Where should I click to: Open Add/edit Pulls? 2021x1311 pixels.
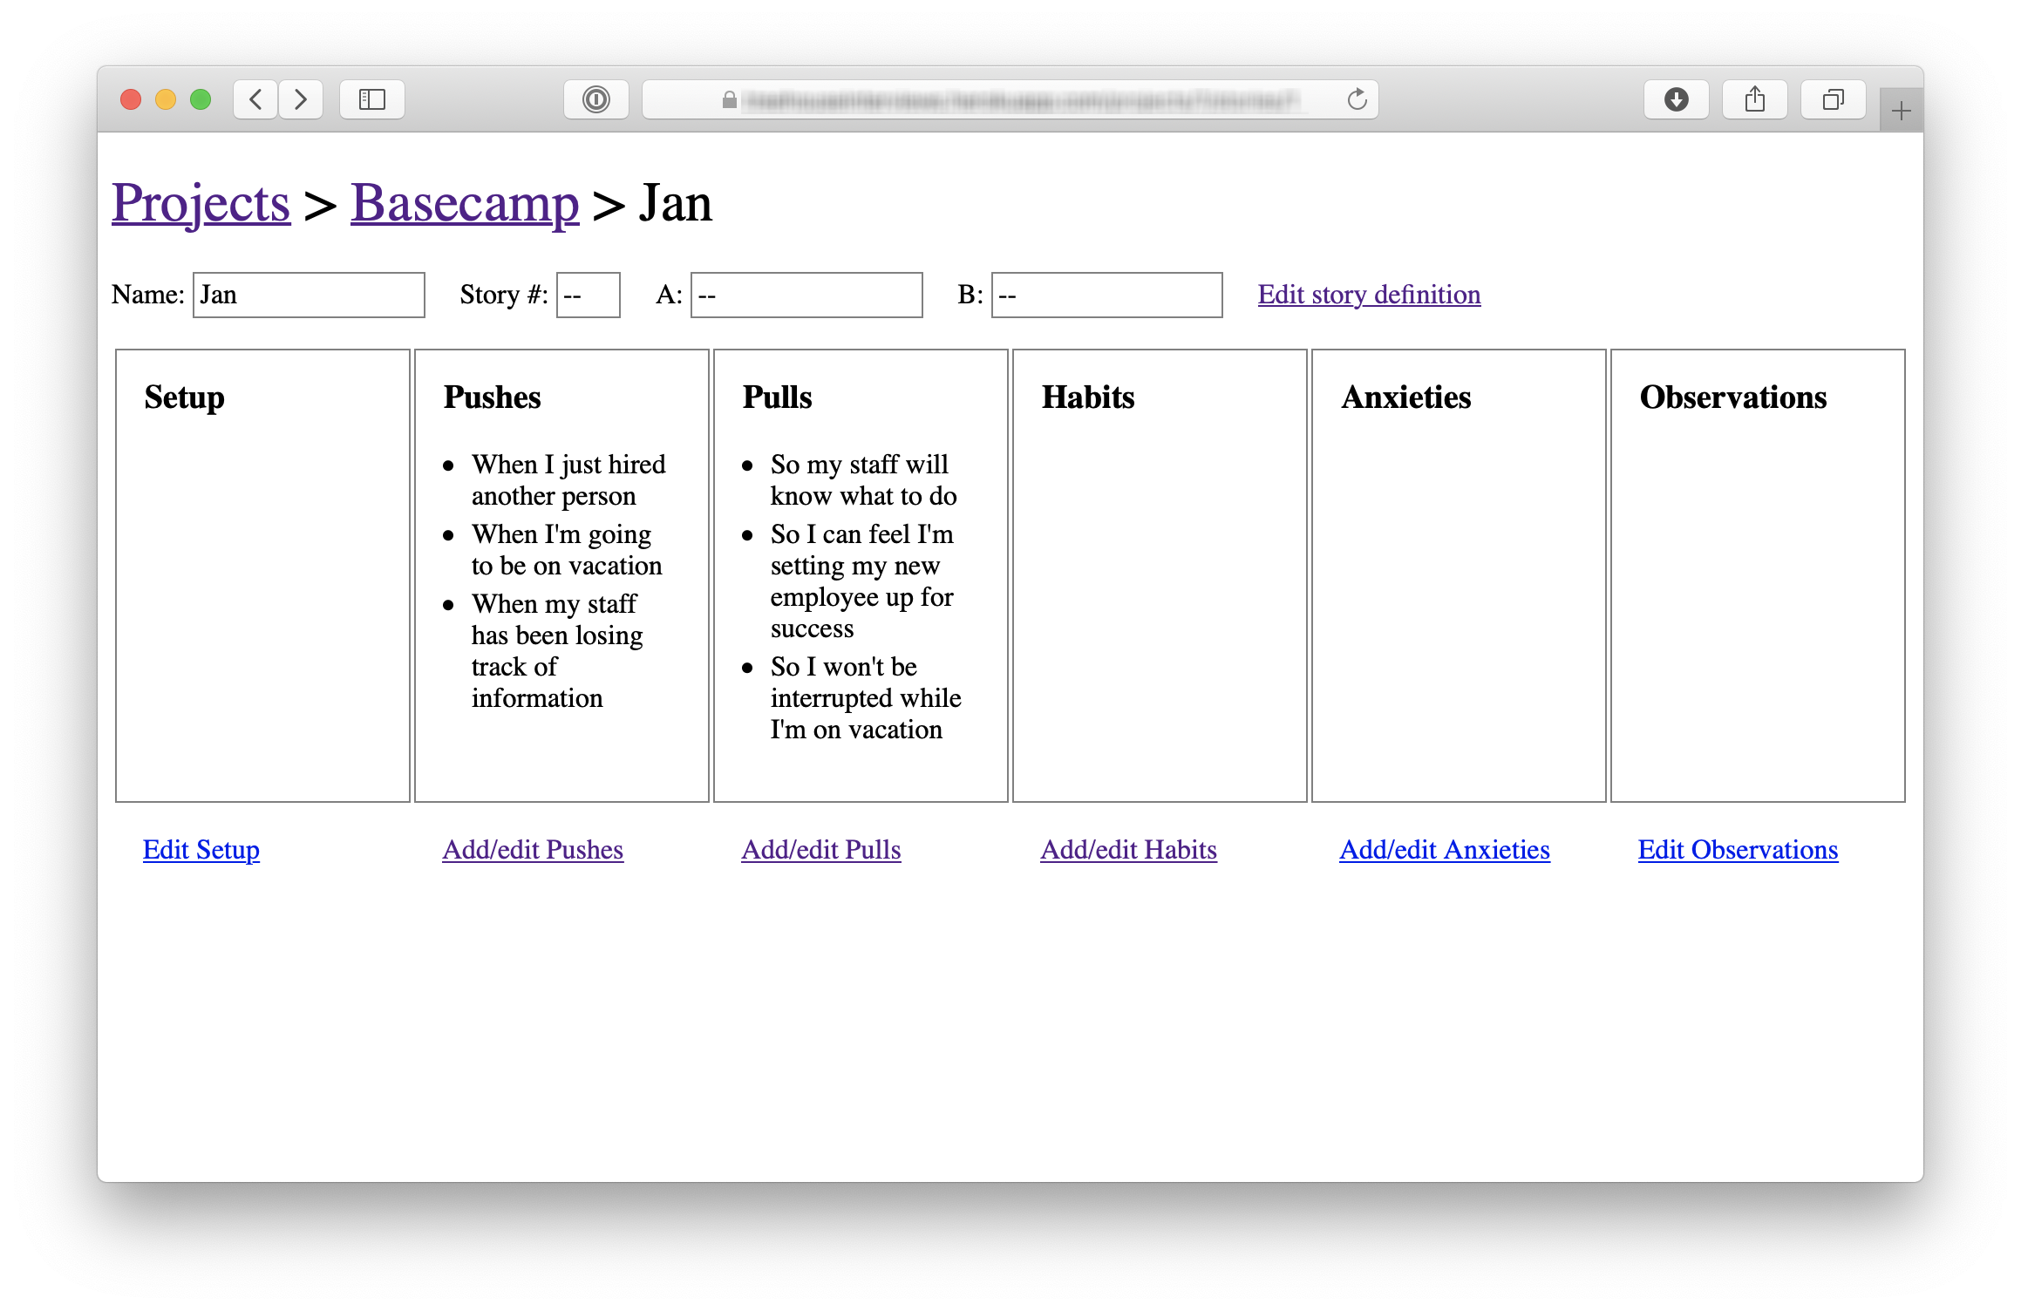pyautogui.click(x=820, y=850)
